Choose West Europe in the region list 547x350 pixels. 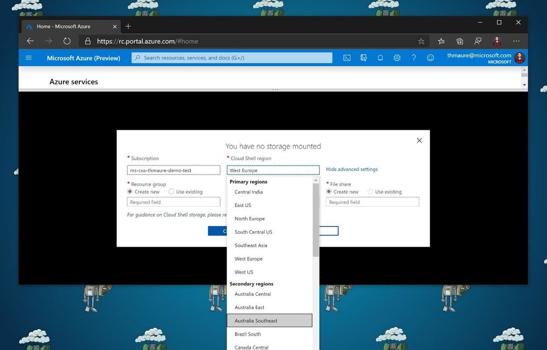point(269,259)
